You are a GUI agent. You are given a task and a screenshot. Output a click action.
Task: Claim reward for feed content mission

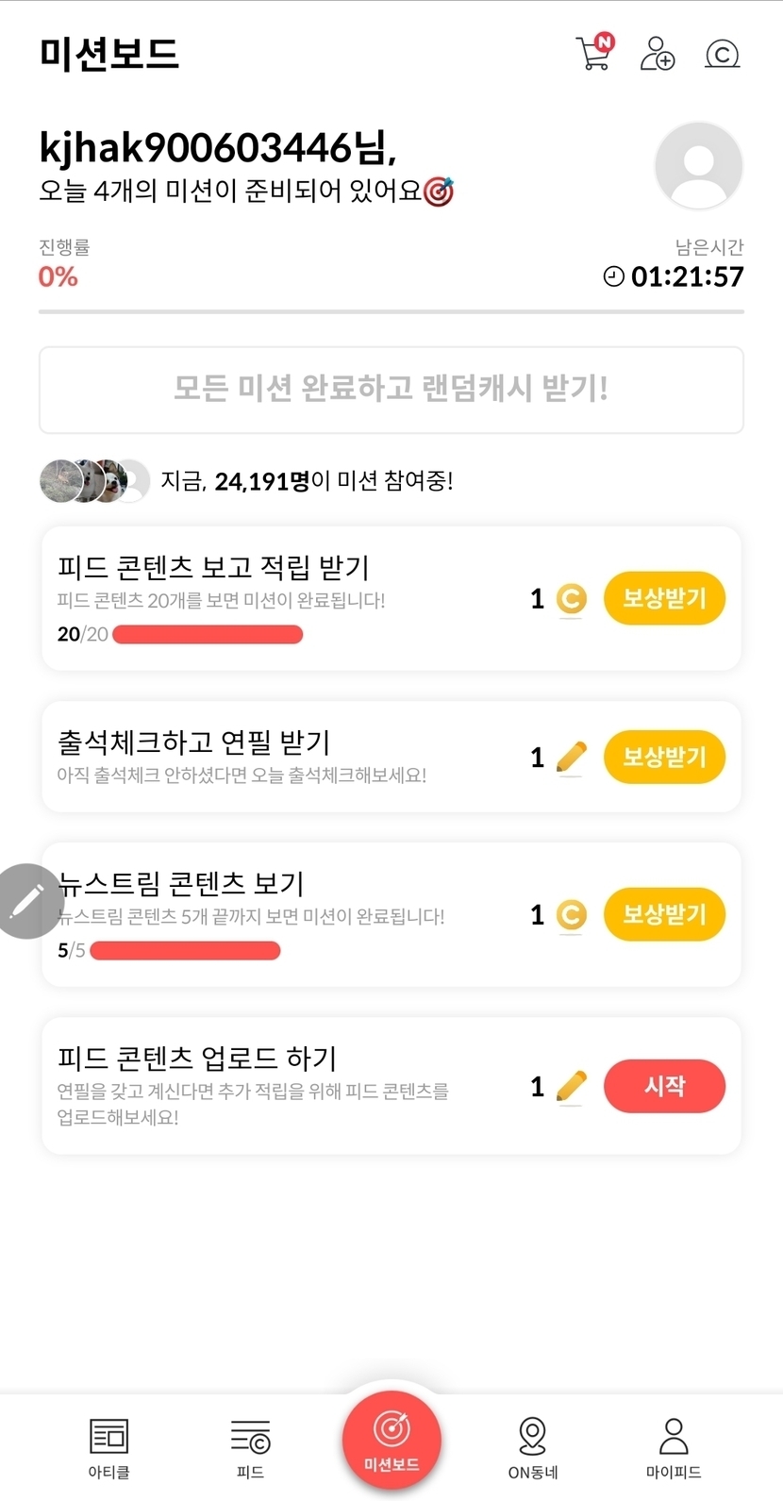[664, 598]
